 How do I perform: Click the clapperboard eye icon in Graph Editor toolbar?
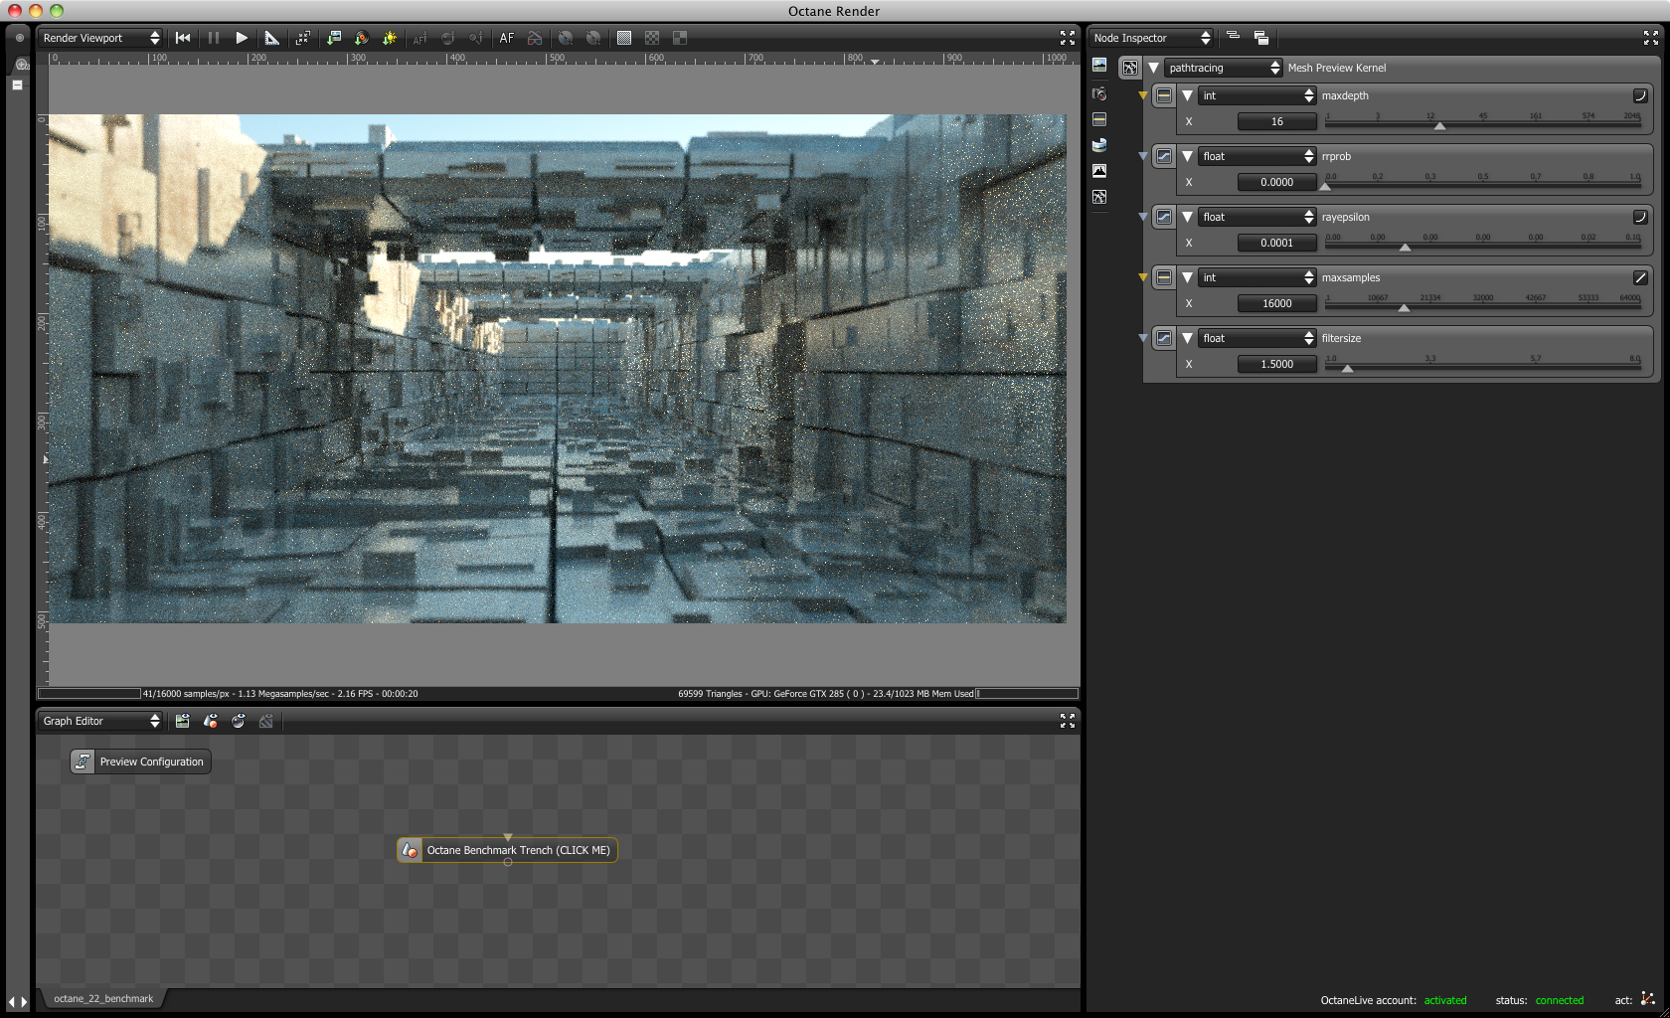183,721
